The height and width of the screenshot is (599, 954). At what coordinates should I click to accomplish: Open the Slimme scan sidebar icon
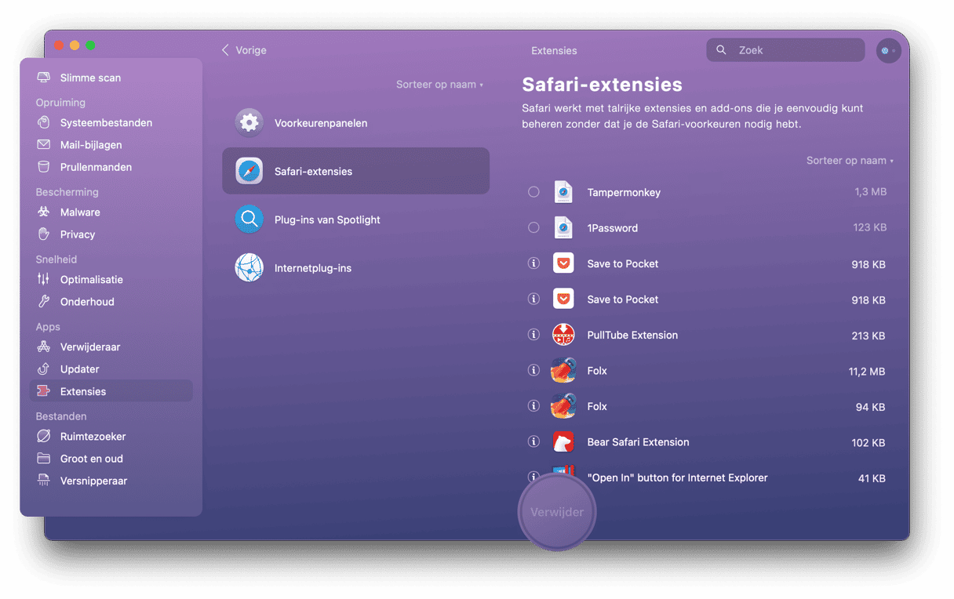click(44, 78)
